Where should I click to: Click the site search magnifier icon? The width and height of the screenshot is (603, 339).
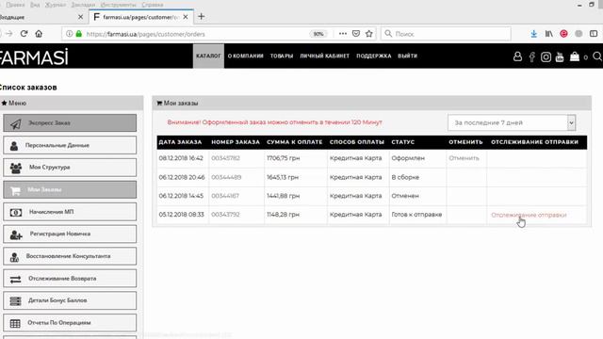coord(597,56)
